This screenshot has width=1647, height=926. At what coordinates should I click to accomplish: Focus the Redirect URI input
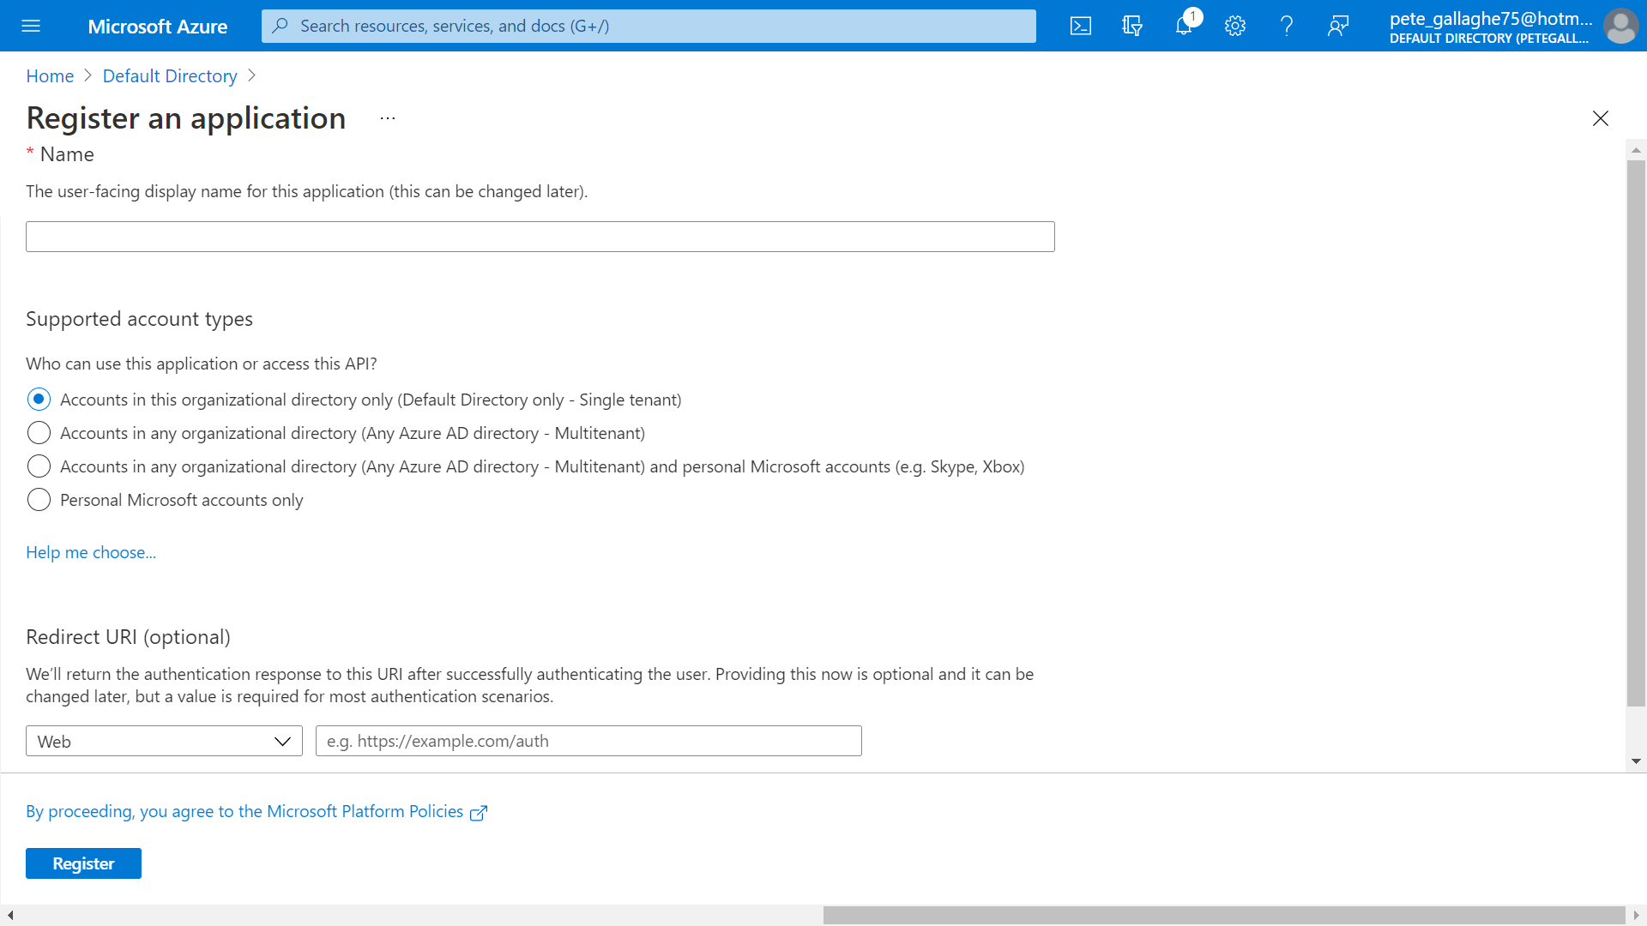point(588,741)
